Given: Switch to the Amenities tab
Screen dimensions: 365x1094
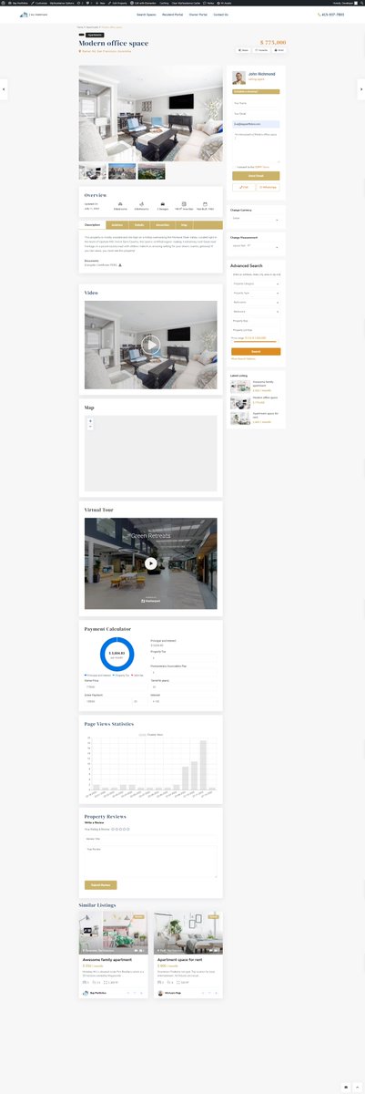Looking at the screenshot, I should click(x=162, y=224).
